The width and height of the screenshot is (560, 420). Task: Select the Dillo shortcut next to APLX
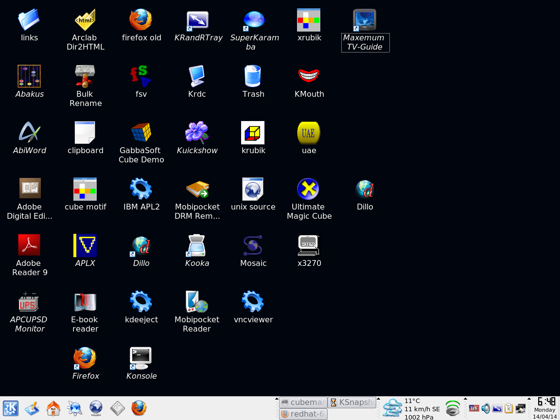tap(141, 245)
